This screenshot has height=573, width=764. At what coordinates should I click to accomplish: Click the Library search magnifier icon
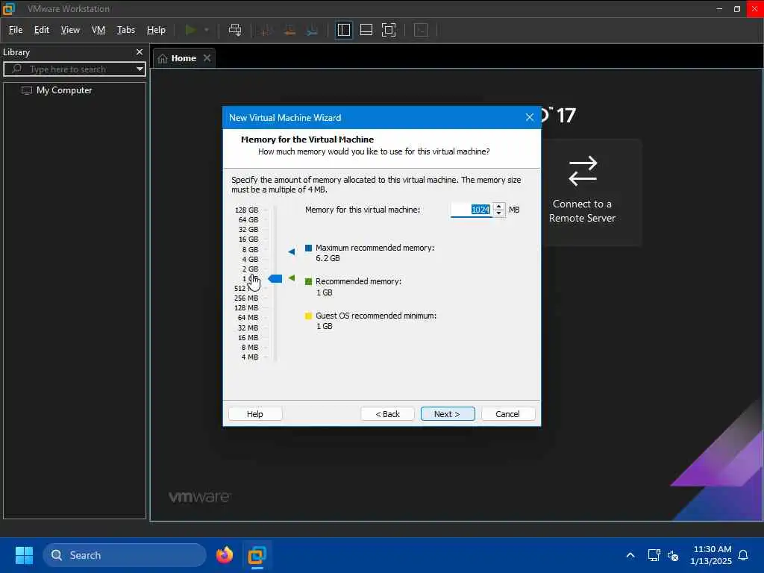16,69
